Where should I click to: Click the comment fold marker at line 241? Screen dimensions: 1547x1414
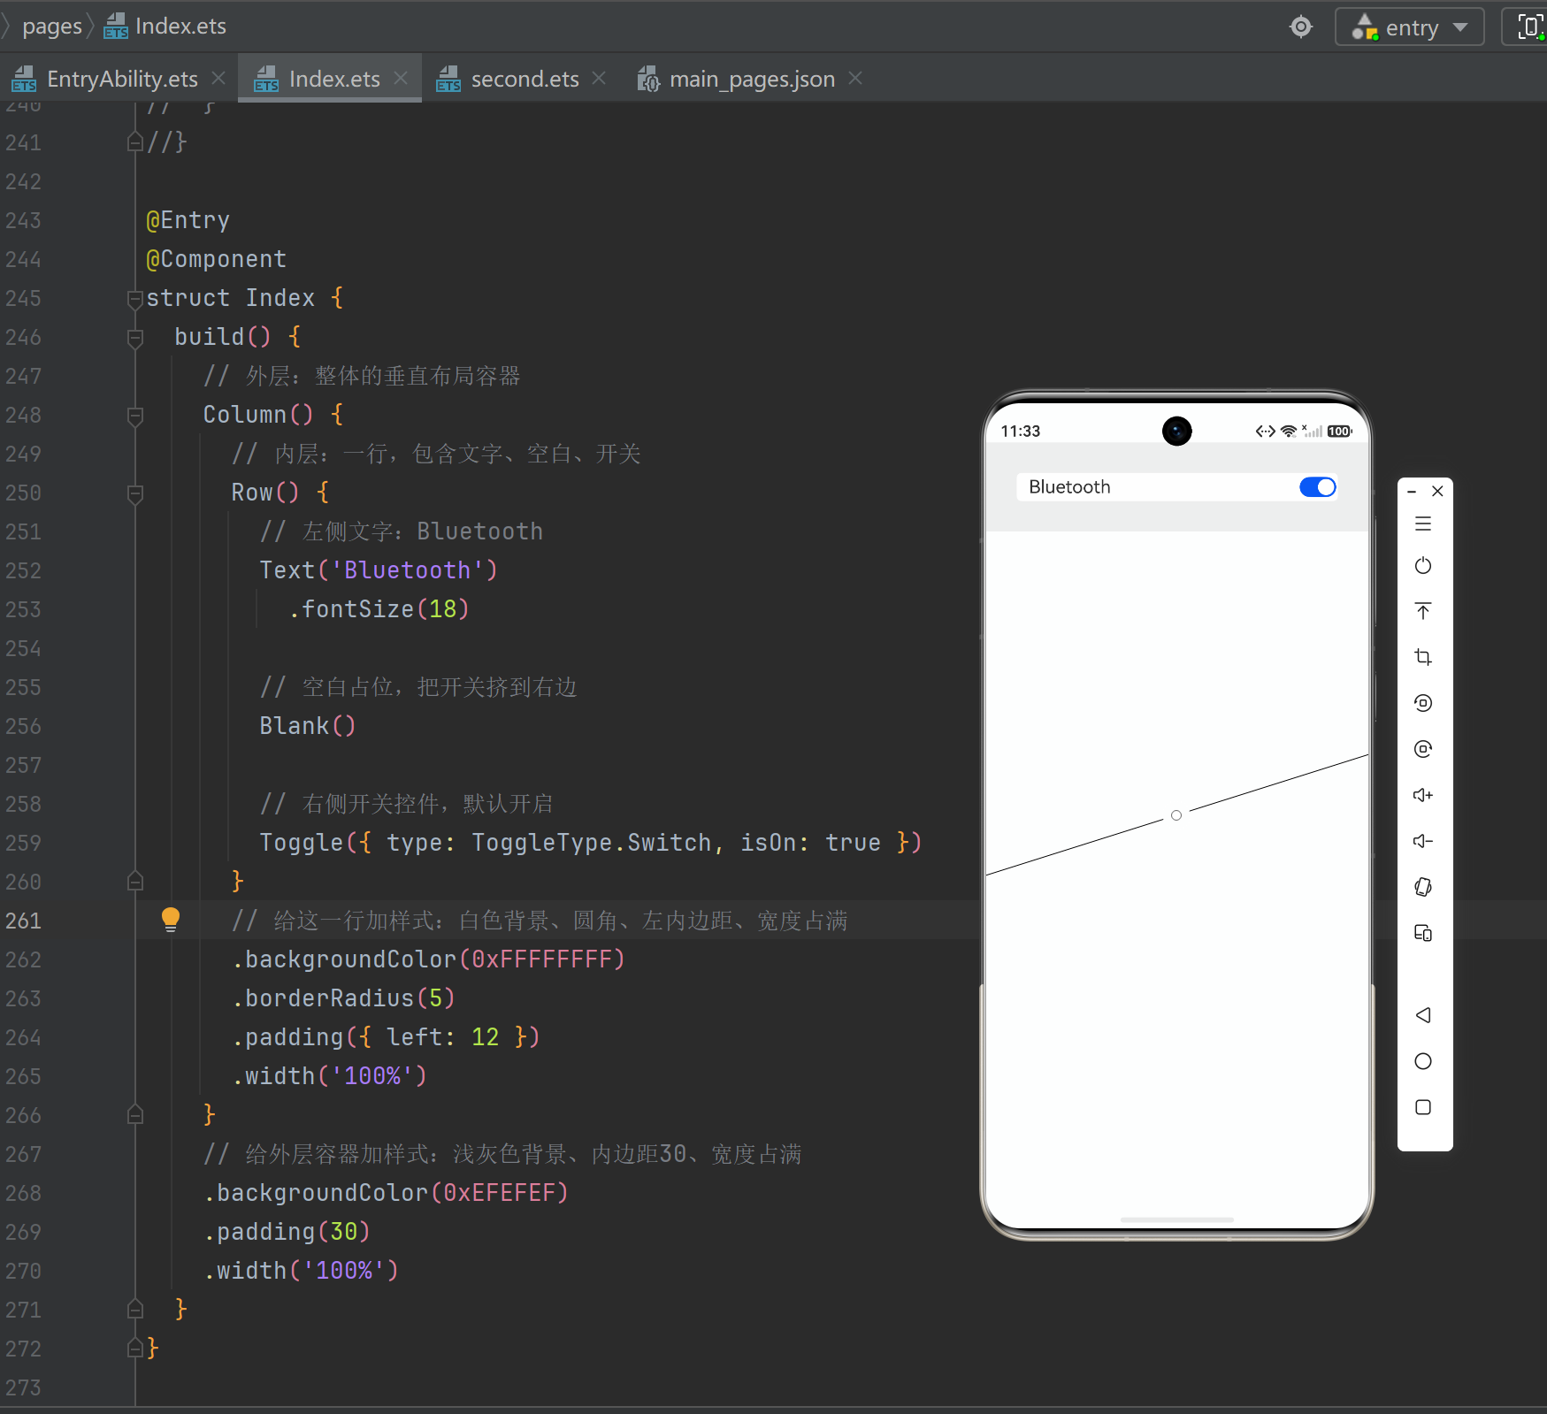[x=135, y=141]
